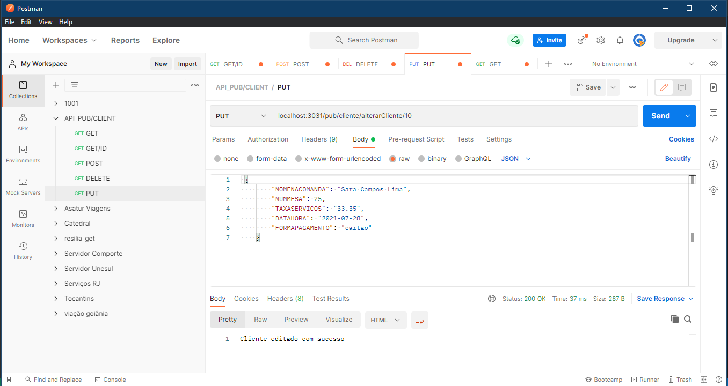Open the Comments panel icon
Image resolution: width=728 pixels, height=386 pixels.
coord(714,113)
